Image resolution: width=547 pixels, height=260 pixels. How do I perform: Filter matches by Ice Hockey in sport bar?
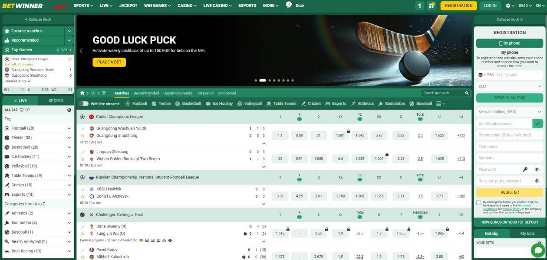[219, 104]
